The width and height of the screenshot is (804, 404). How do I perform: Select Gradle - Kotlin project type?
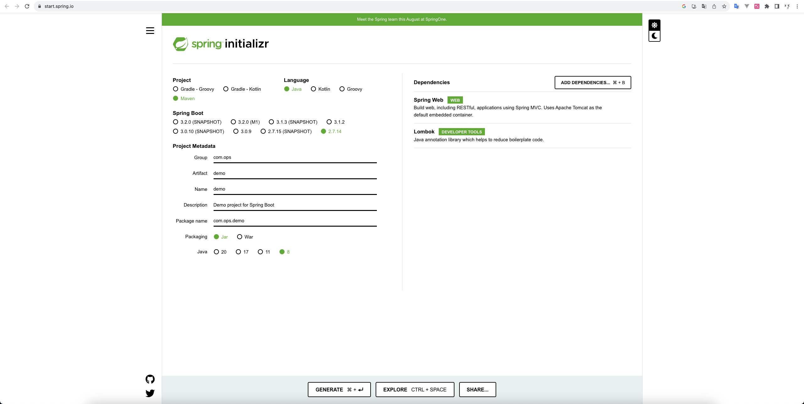click(242, 89)
